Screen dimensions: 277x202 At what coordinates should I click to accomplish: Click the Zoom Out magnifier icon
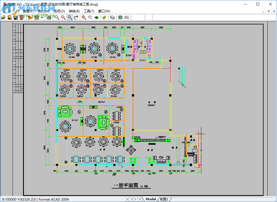[57, 18]
